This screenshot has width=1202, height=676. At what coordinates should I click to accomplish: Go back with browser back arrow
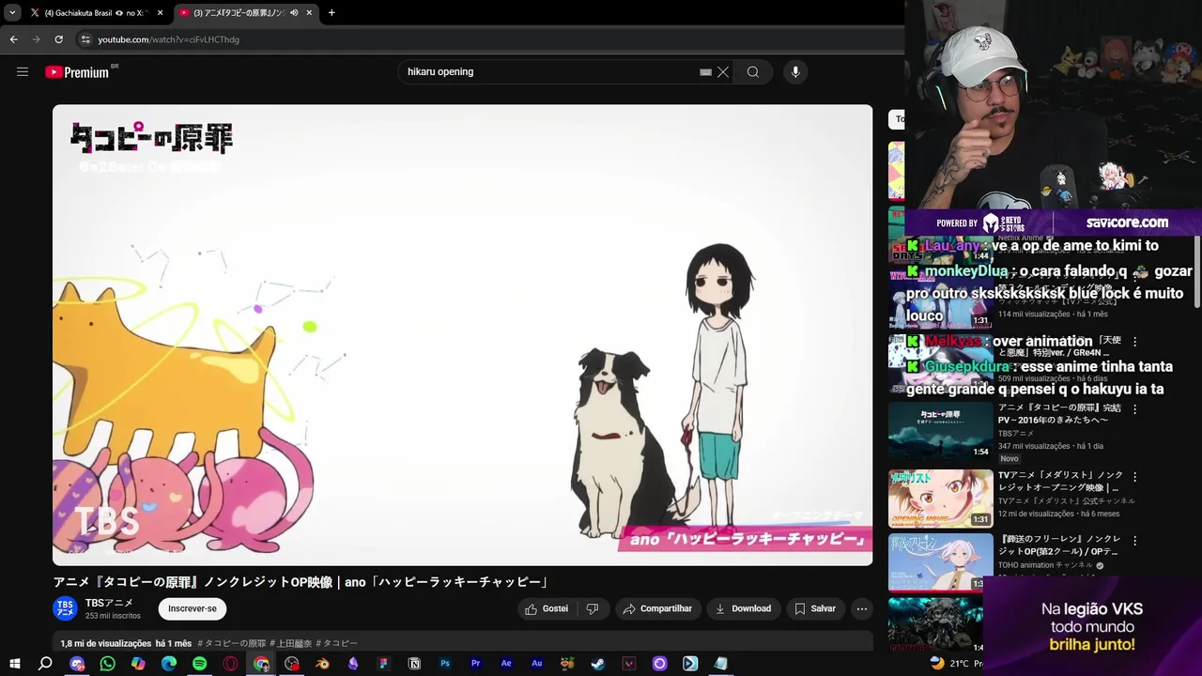coord(13,39)
